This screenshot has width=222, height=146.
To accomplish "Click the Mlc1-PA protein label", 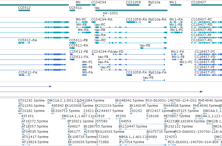I will pos(178,52).
